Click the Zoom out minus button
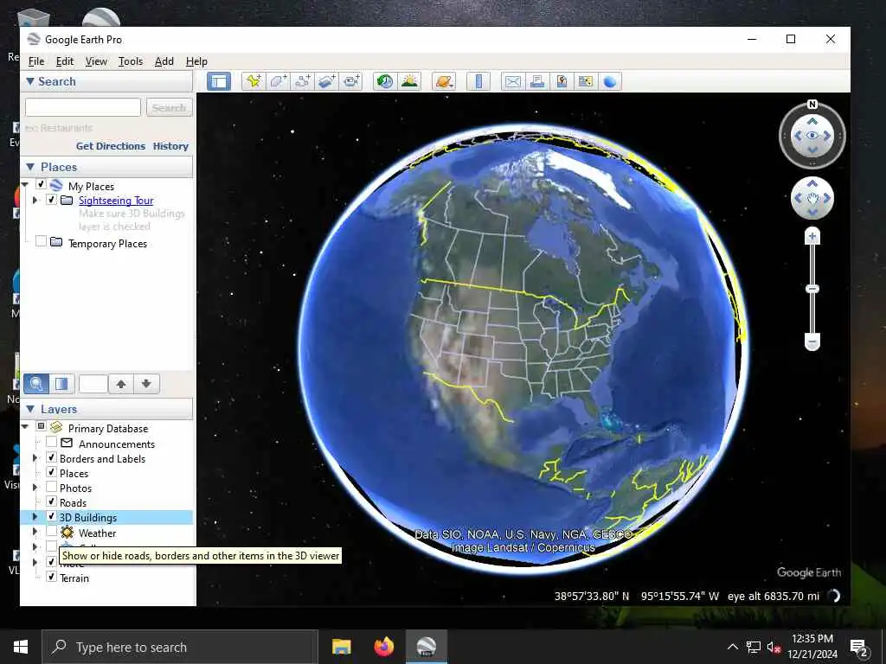 pyautogui.click(x=812, y=342)
